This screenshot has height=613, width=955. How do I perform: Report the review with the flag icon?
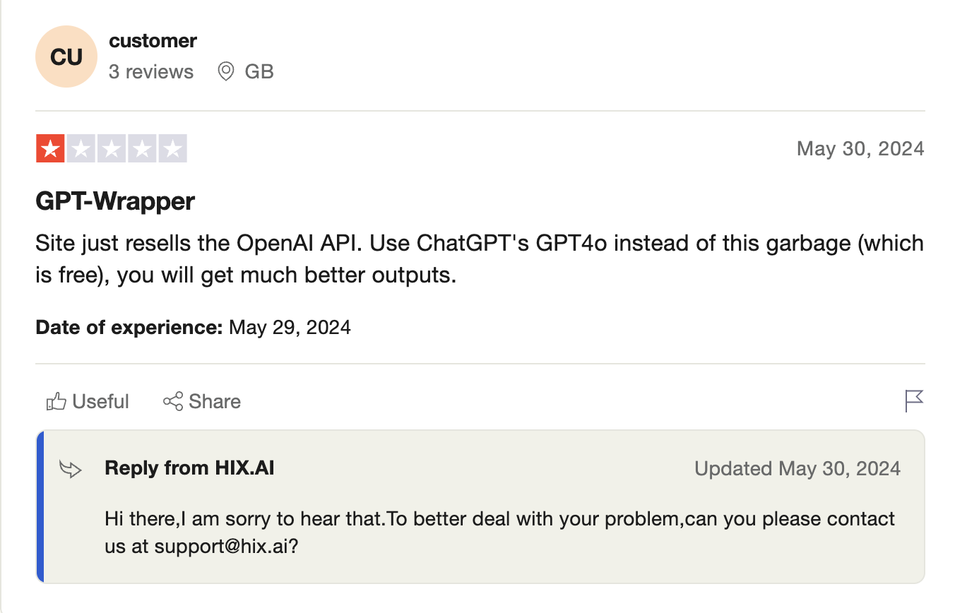(x=914, y=400)
